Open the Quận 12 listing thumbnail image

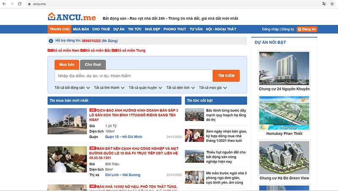point(67,121)
